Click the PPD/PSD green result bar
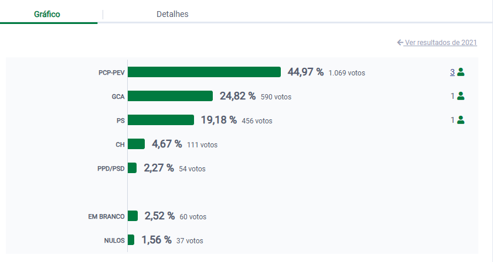 (x=132, y=168)
